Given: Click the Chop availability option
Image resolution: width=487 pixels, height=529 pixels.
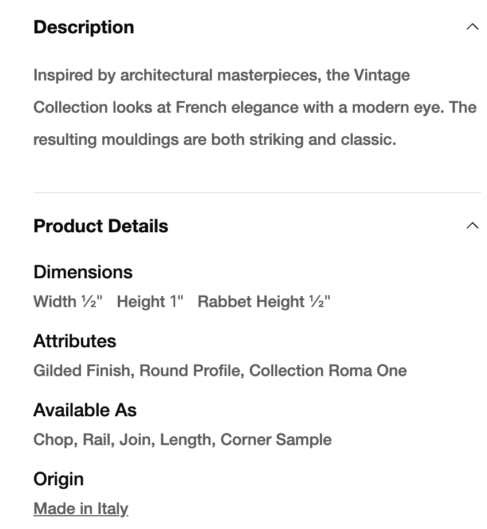Looking at the screenshot, I should [x=53, y=439].
